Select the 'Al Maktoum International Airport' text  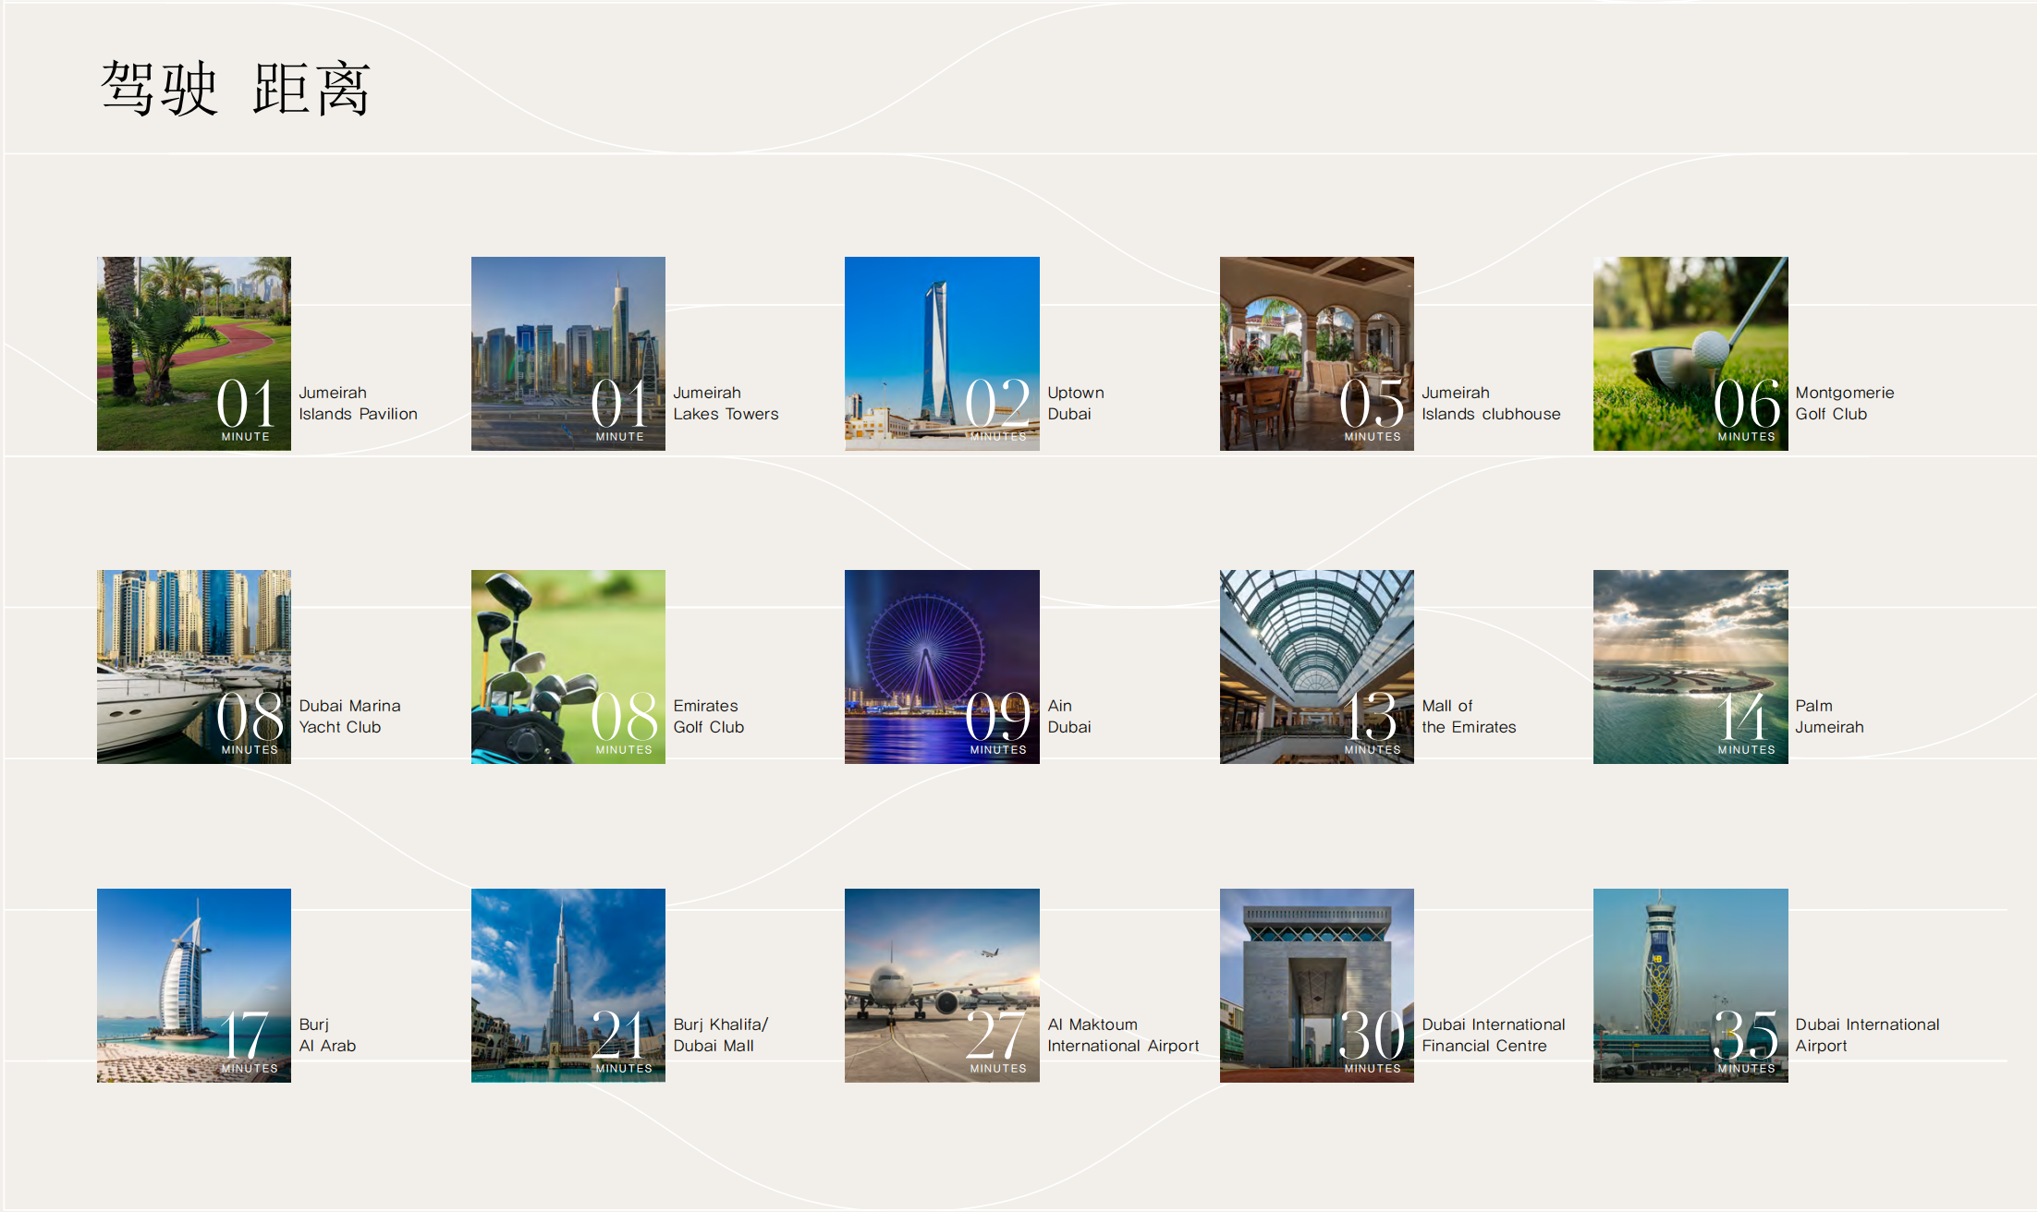[x=1123, y=1036]
